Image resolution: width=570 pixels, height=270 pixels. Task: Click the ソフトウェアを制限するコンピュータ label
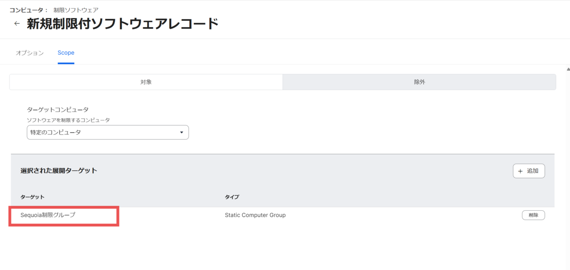point(68,120)
